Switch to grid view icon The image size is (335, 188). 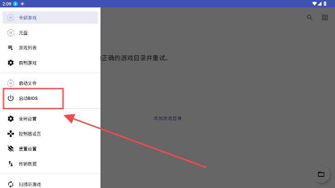coord(325,18)
